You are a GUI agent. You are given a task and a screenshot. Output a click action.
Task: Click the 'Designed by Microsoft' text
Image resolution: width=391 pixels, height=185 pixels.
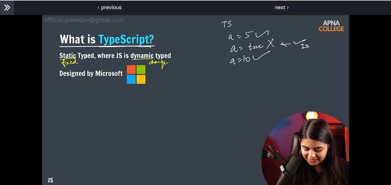(91, 73)
